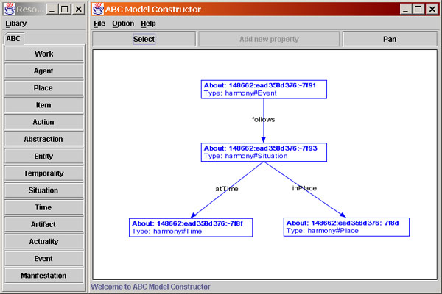Click the Work resource button
Image resolution: width=442 pixels, height=294 pixels.
[43, 54]
